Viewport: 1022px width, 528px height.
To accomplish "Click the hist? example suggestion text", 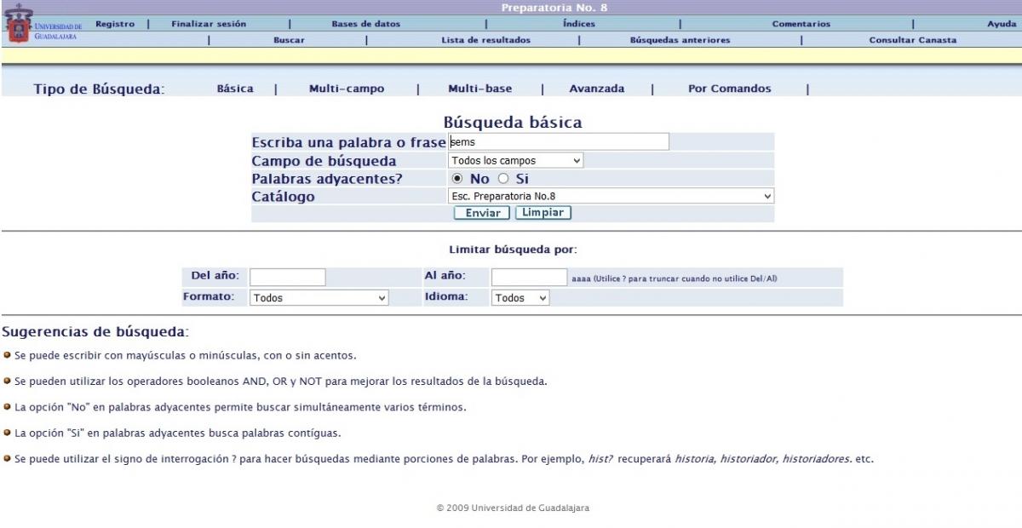I will click(x=444, y=459).
